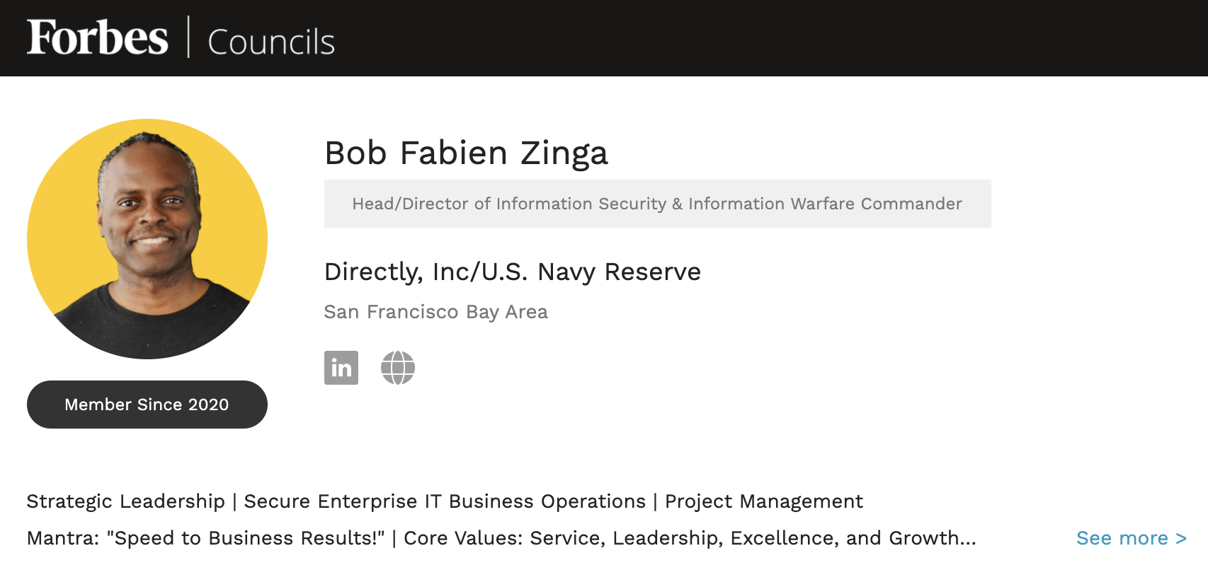Image resolution: width=1208 pixels, height=587 pixels.
Task: Select the Bob Fabien Zinga name heading
Action: tap(466, 153)
